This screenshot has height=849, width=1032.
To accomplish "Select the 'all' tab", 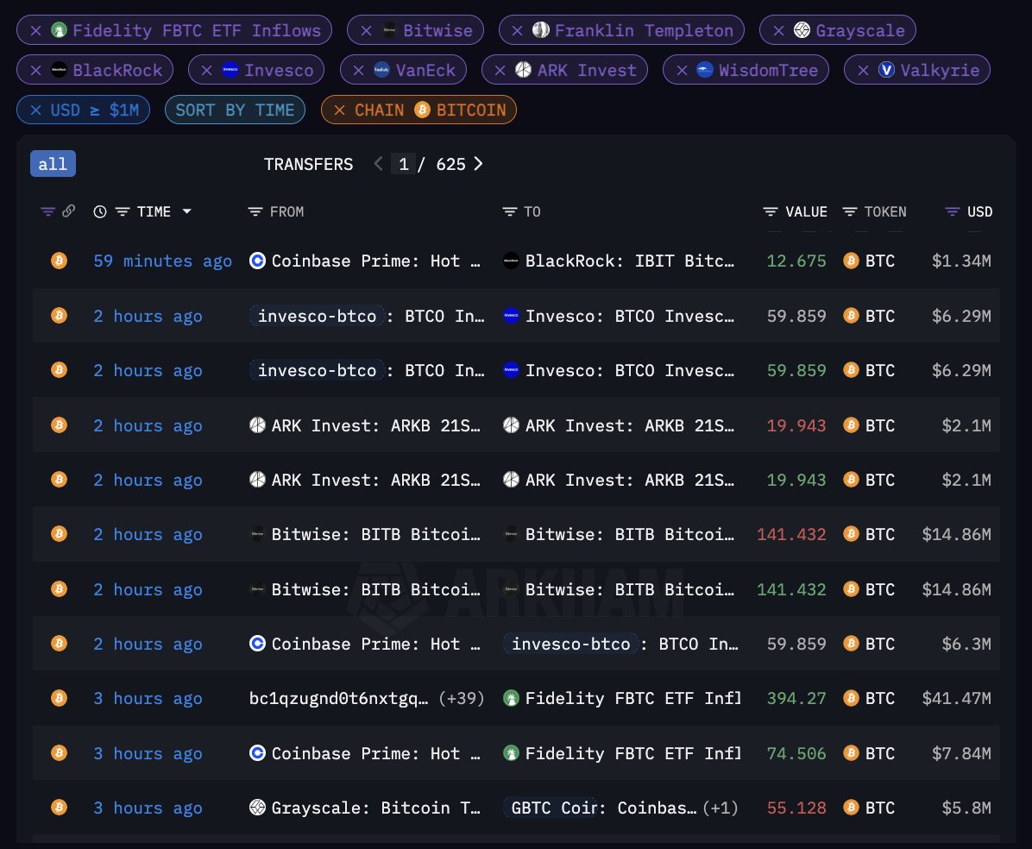I will coord(53,164).
